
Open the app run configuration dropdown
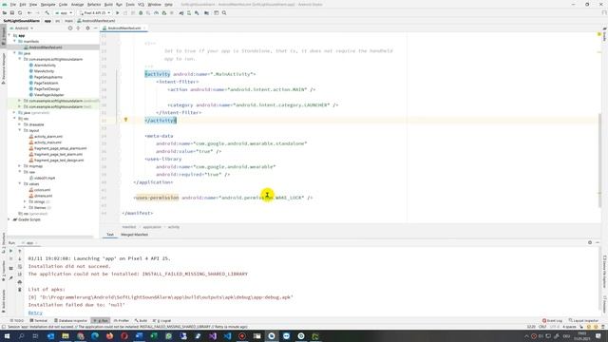click(64, 12)
